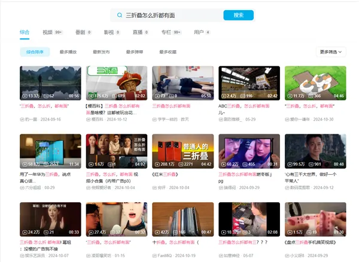Click the uploader icon beside 六分超超
This screenshot has width=359, height=262.
click(22, 187)
